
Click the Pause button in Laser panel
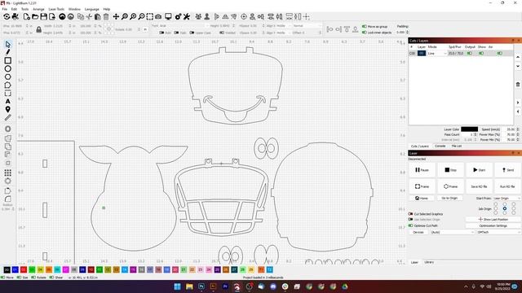[x=422, y=170]
